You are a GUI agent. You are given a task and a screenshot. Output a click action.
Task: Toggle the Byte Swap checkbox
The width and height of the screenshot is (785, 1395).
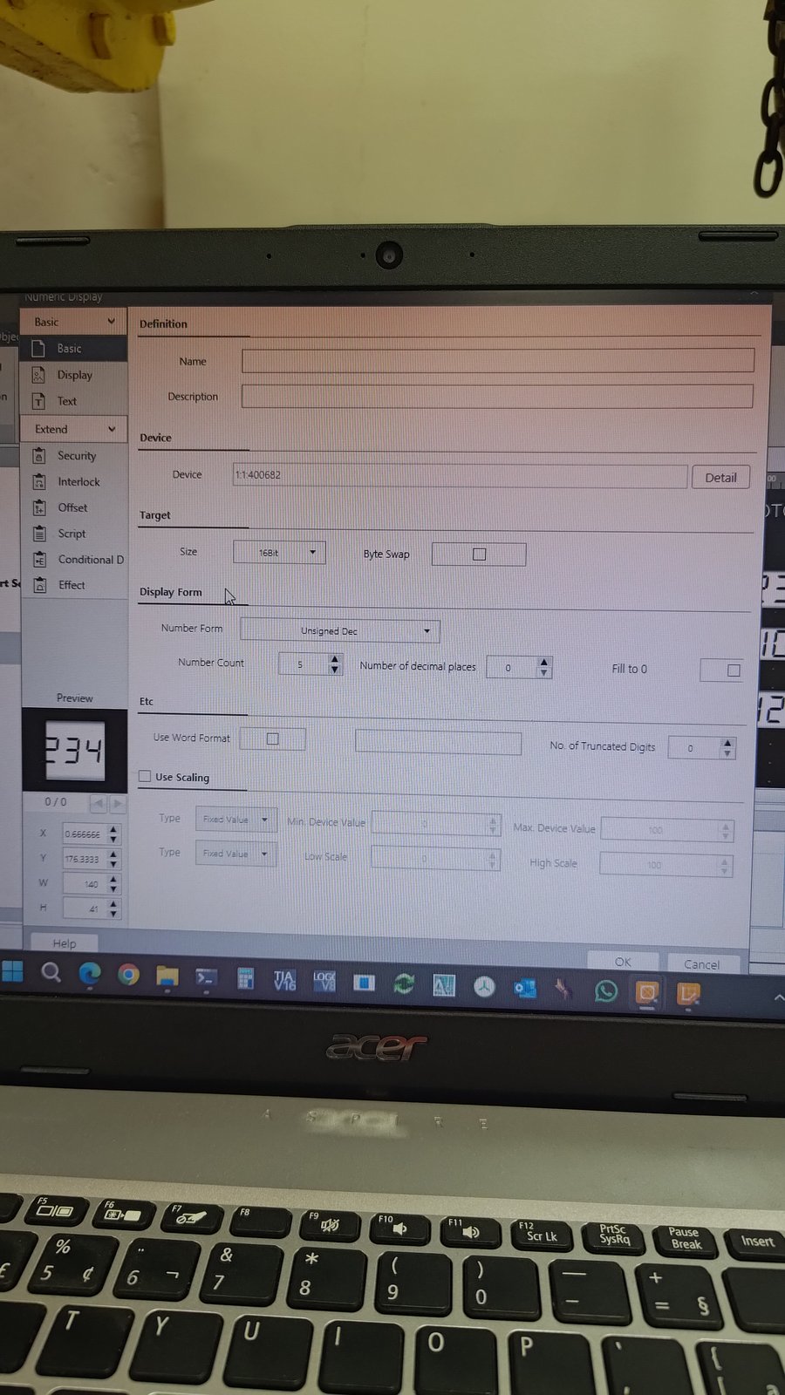click(479, 554)
